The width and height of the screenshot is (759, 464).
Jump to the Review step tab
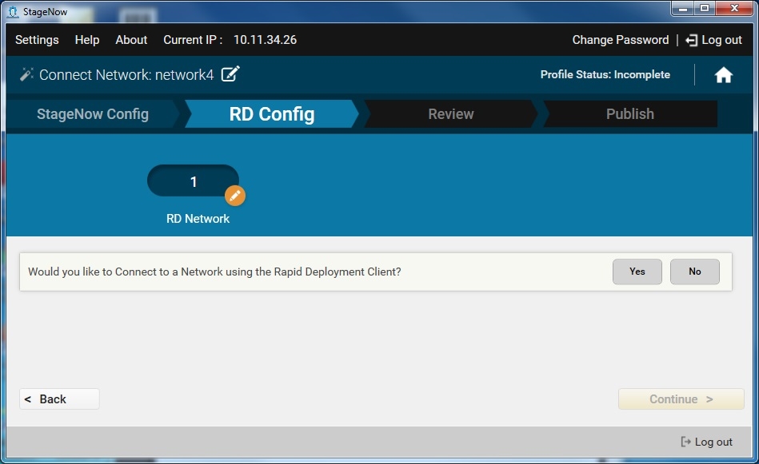[451, 114]
